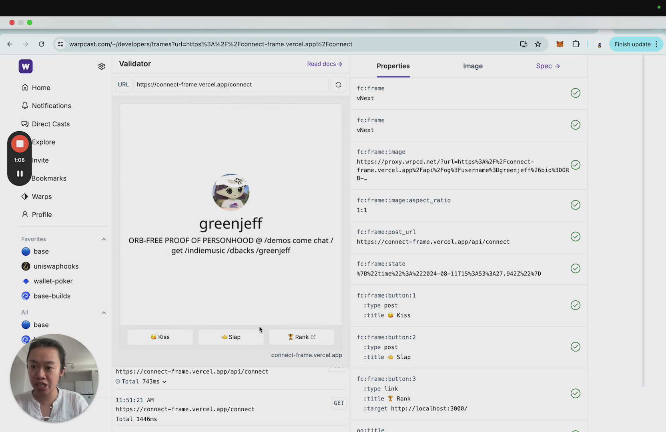Image resolution: width=666 pixels, height=432 pixels.
Task: Click the frame URL input field
Action: (231, 84)
